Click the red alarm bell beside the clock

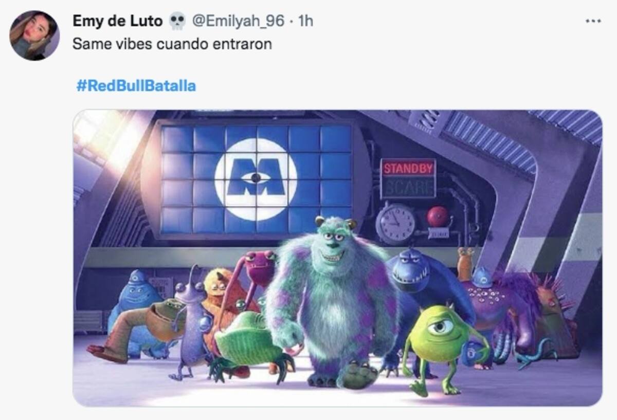[x=438, y=216]
